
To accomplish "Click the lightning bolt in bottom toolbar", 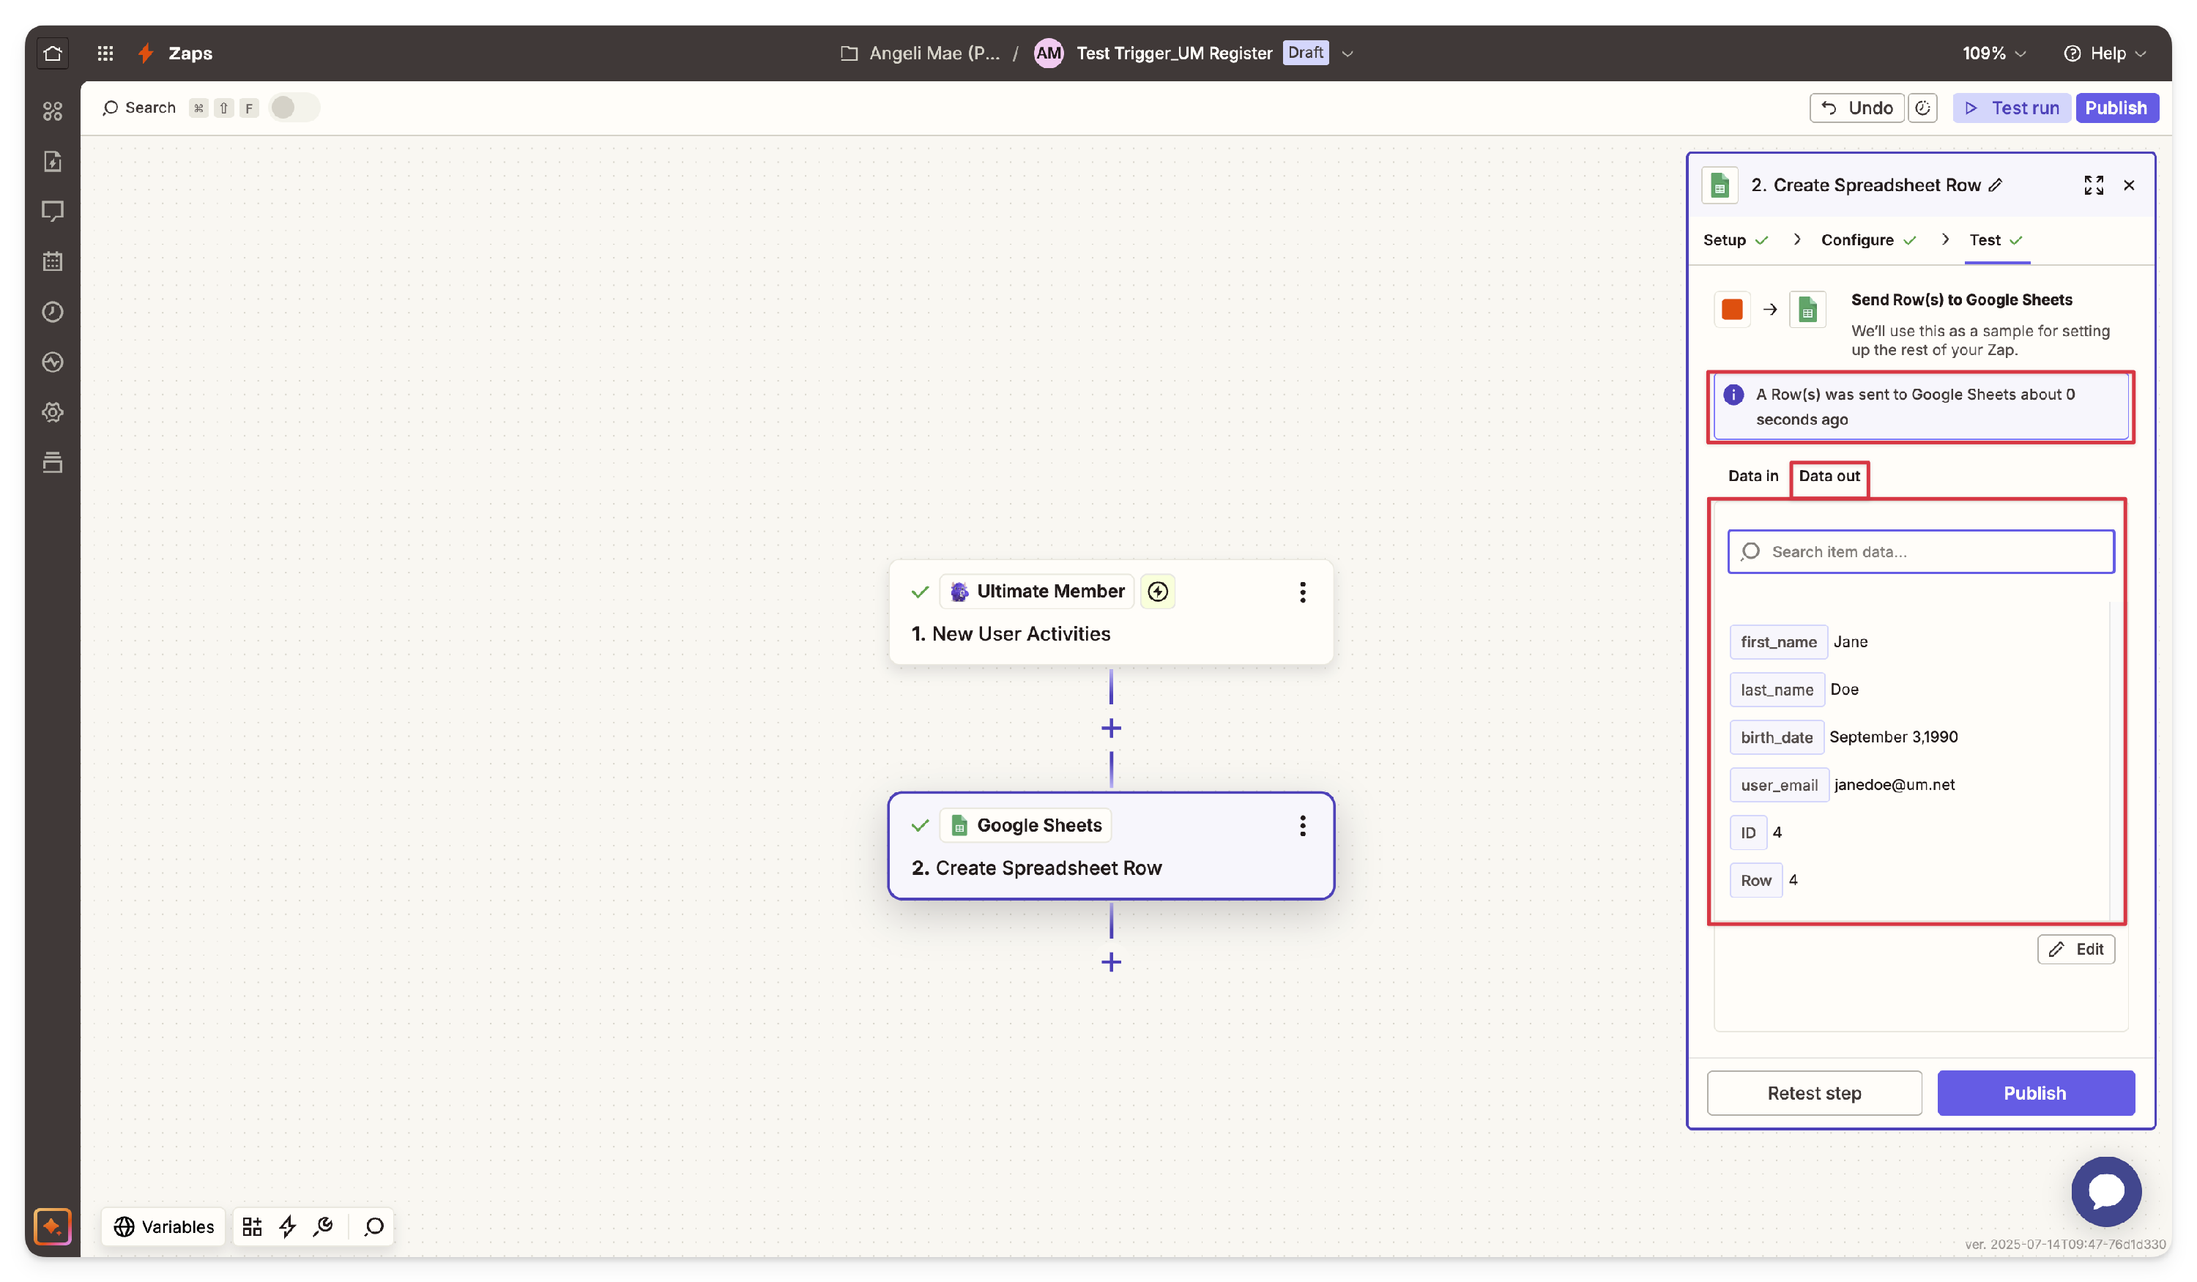I will [288, 1226].
